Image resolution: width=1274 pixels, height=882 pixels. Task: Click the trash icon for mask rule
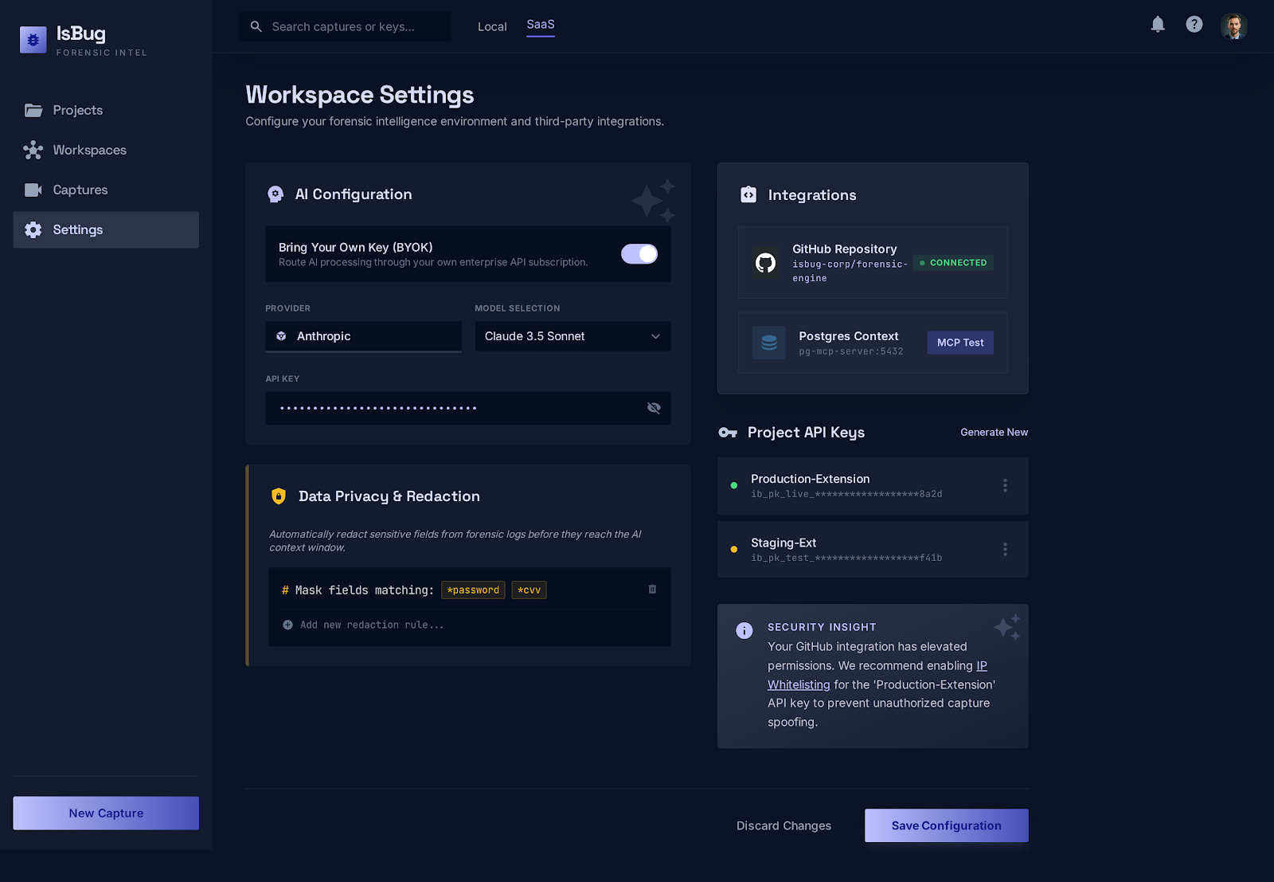(652, 590)
